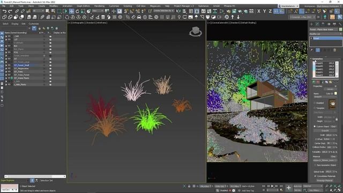Open the Modifier List dropdown
343x193 pixels.
point(325,34)
